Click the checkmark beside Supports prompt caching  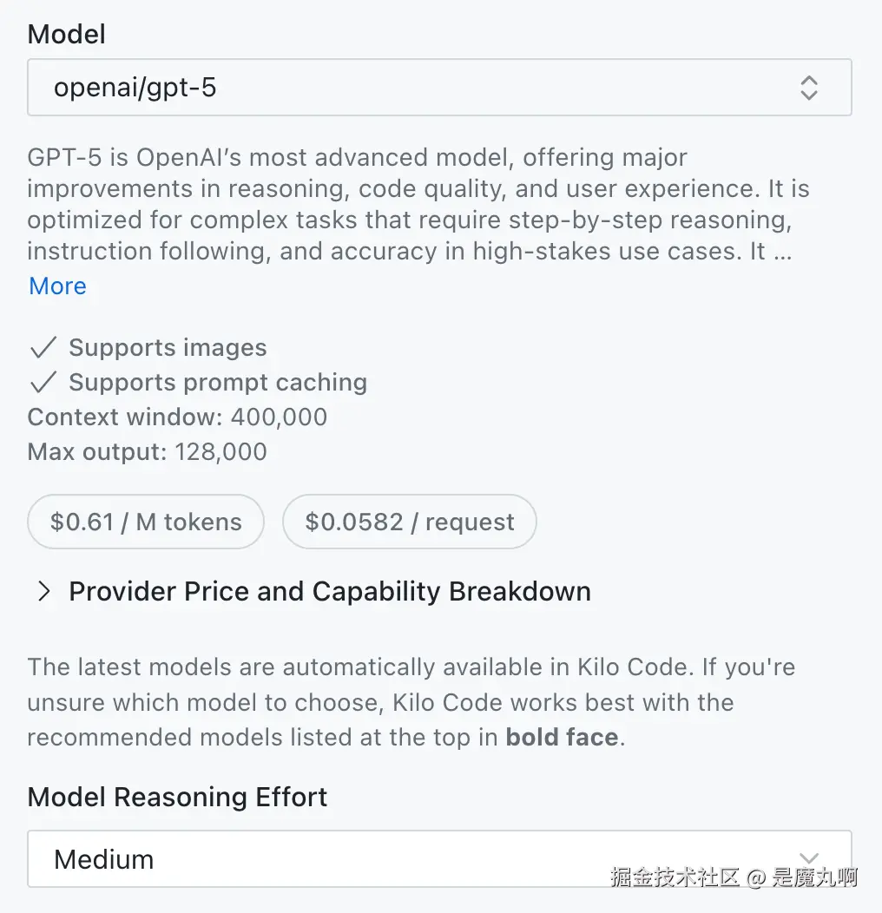tap(42, 382)
